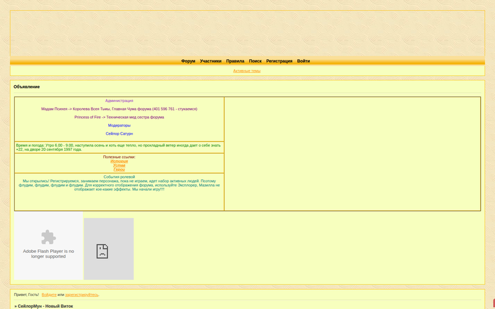
Task: Follow the История useful link
Action: 119,161
